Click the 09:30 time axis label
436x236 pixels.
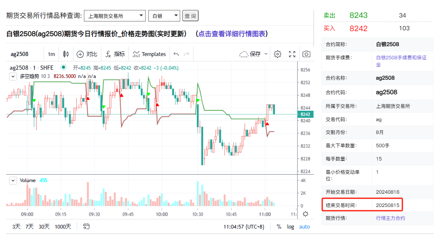(94, 214)
